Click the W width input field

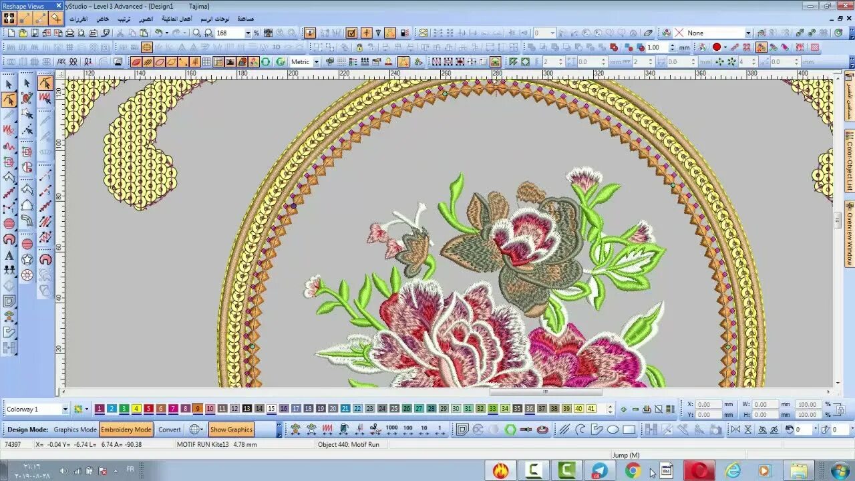764,404
